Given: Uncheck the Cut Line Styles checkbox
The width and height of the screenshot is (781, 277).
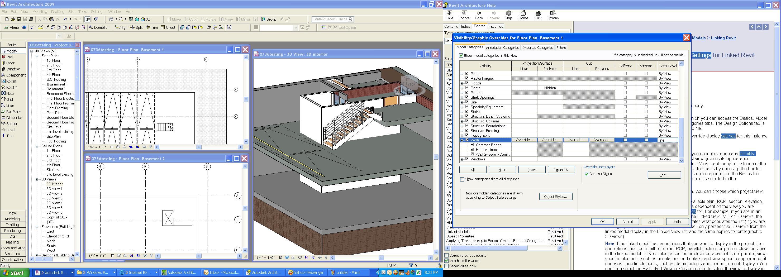Looking at the screenshot, I should [x=587, y=174].
